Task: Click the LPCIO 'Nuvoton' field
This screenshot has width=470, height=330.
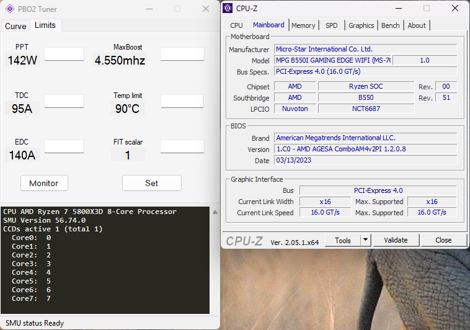Action: [x=295, y=109]
